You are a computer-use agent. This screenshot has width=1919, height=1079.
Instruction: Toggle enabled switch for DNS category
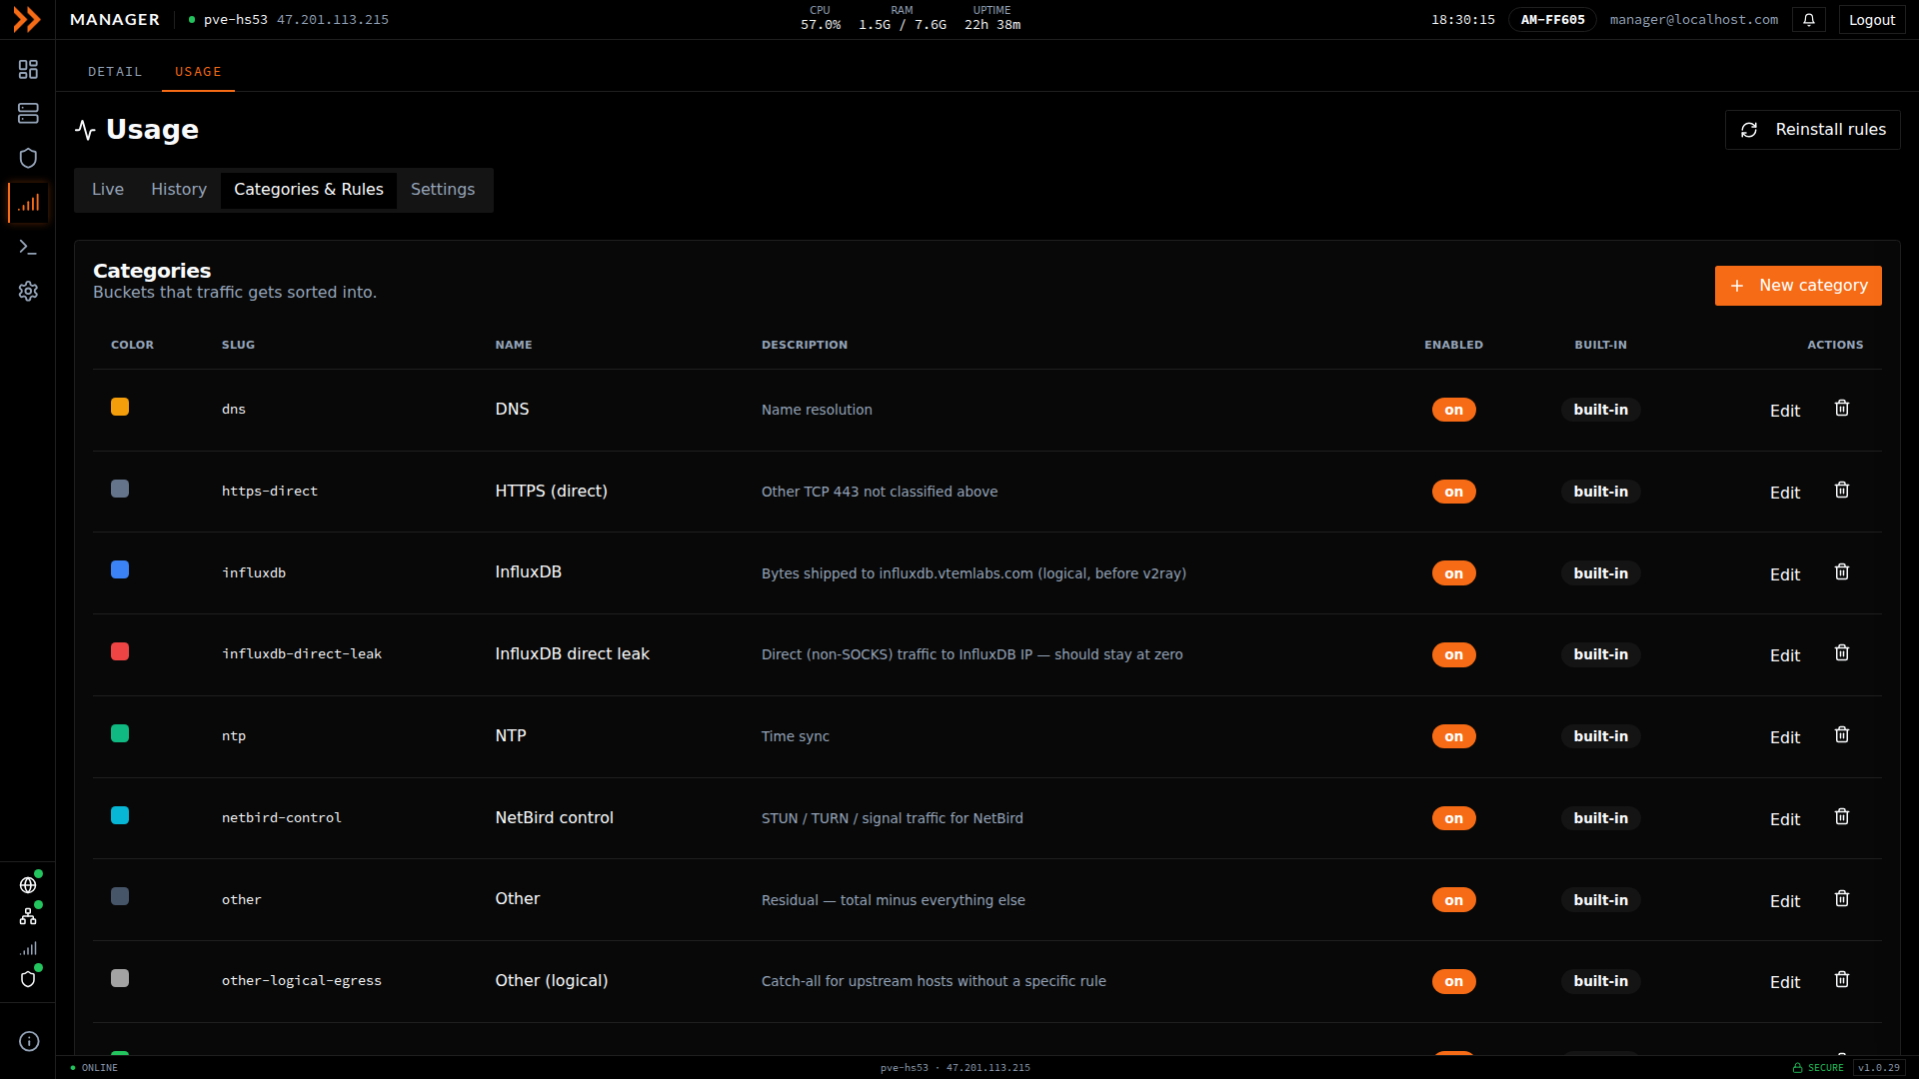pyautogui.click(x=1453, y=410)
